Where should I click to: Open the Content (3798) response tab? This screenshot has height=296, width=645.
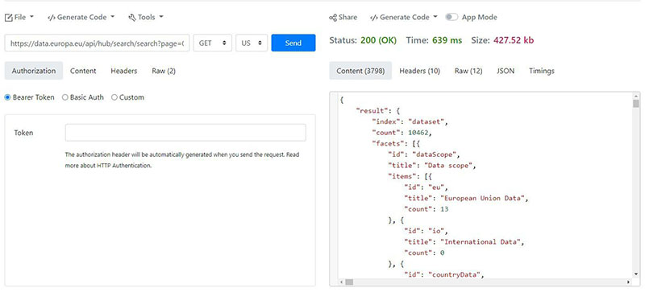(x=360, y=71)
